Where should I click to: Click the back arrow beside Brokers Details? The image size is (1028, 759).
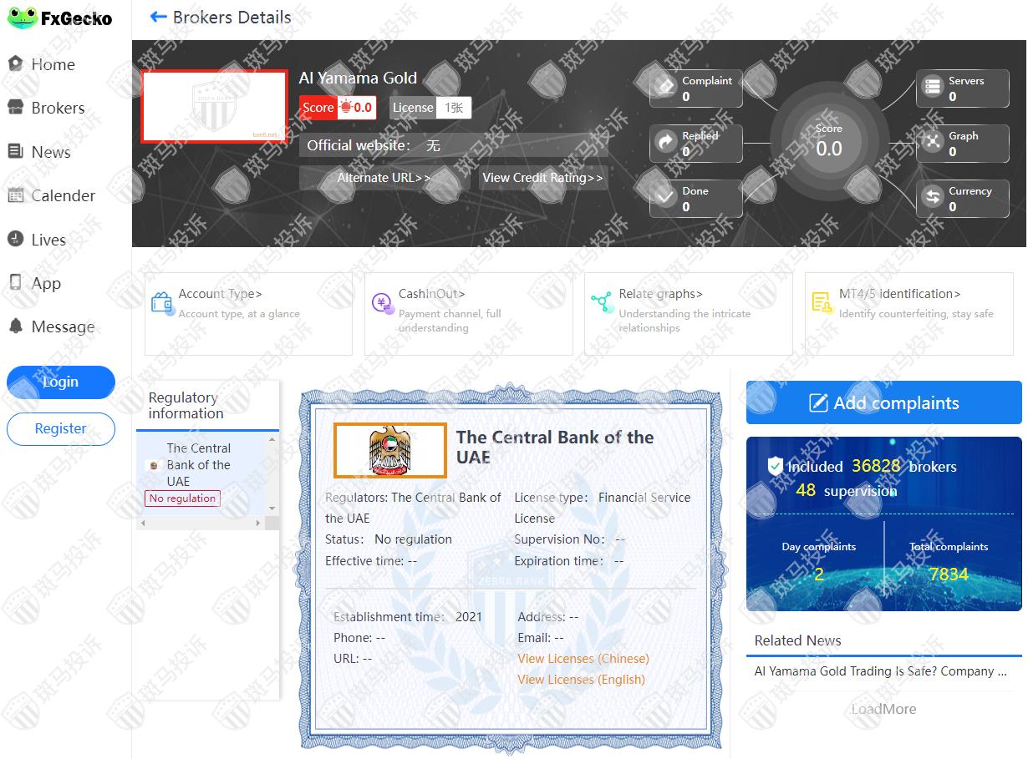coord(158,17)
